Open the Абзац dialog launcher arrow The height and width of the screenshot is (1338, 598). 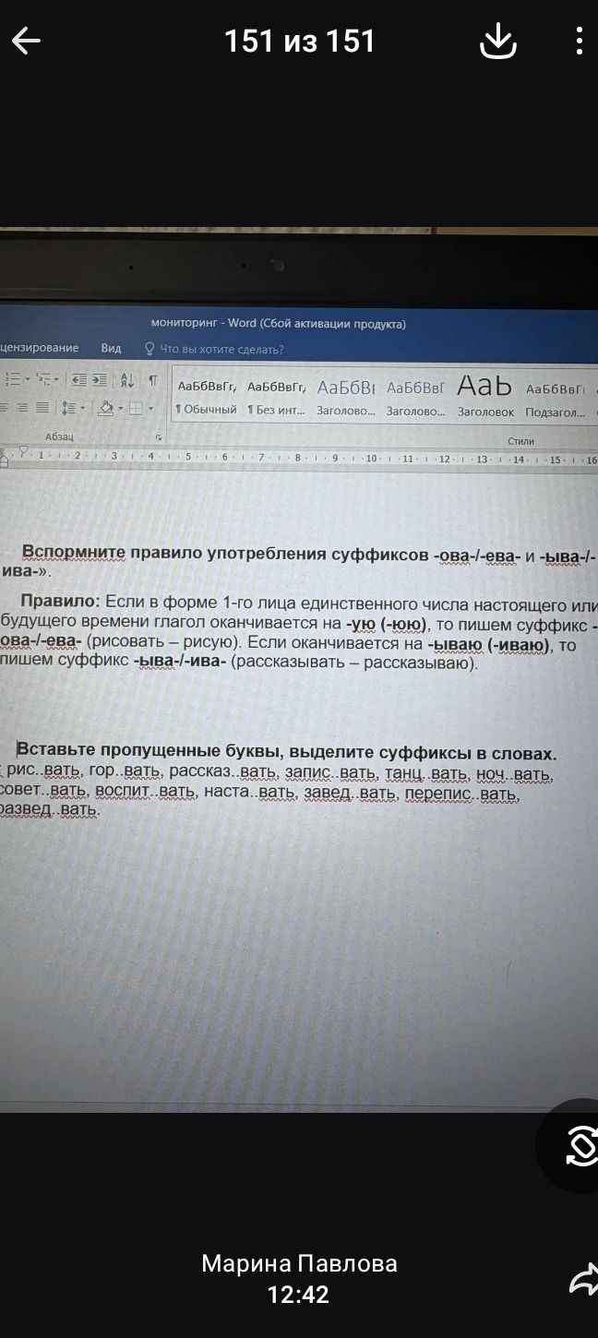(159, 437)
